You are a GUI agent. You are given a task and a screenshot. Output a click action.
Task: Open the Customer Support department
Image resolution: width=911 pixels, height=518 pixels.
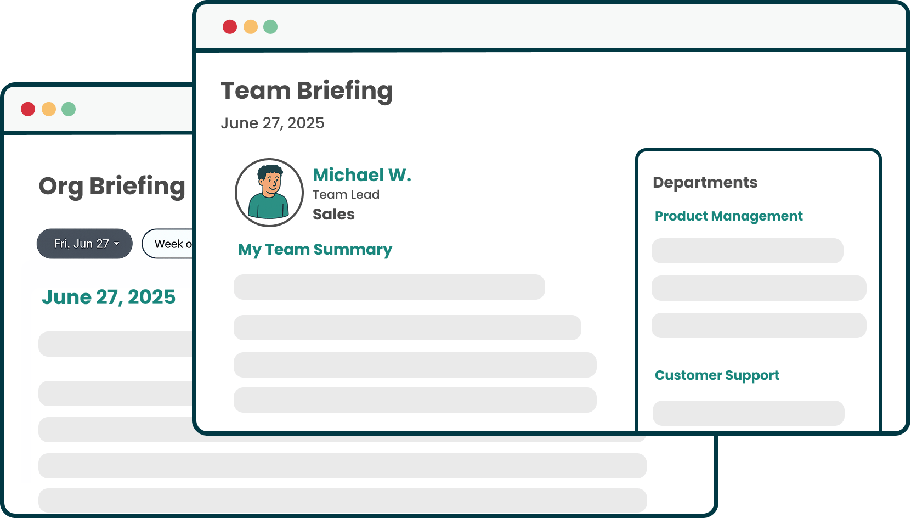coord(716,375)
